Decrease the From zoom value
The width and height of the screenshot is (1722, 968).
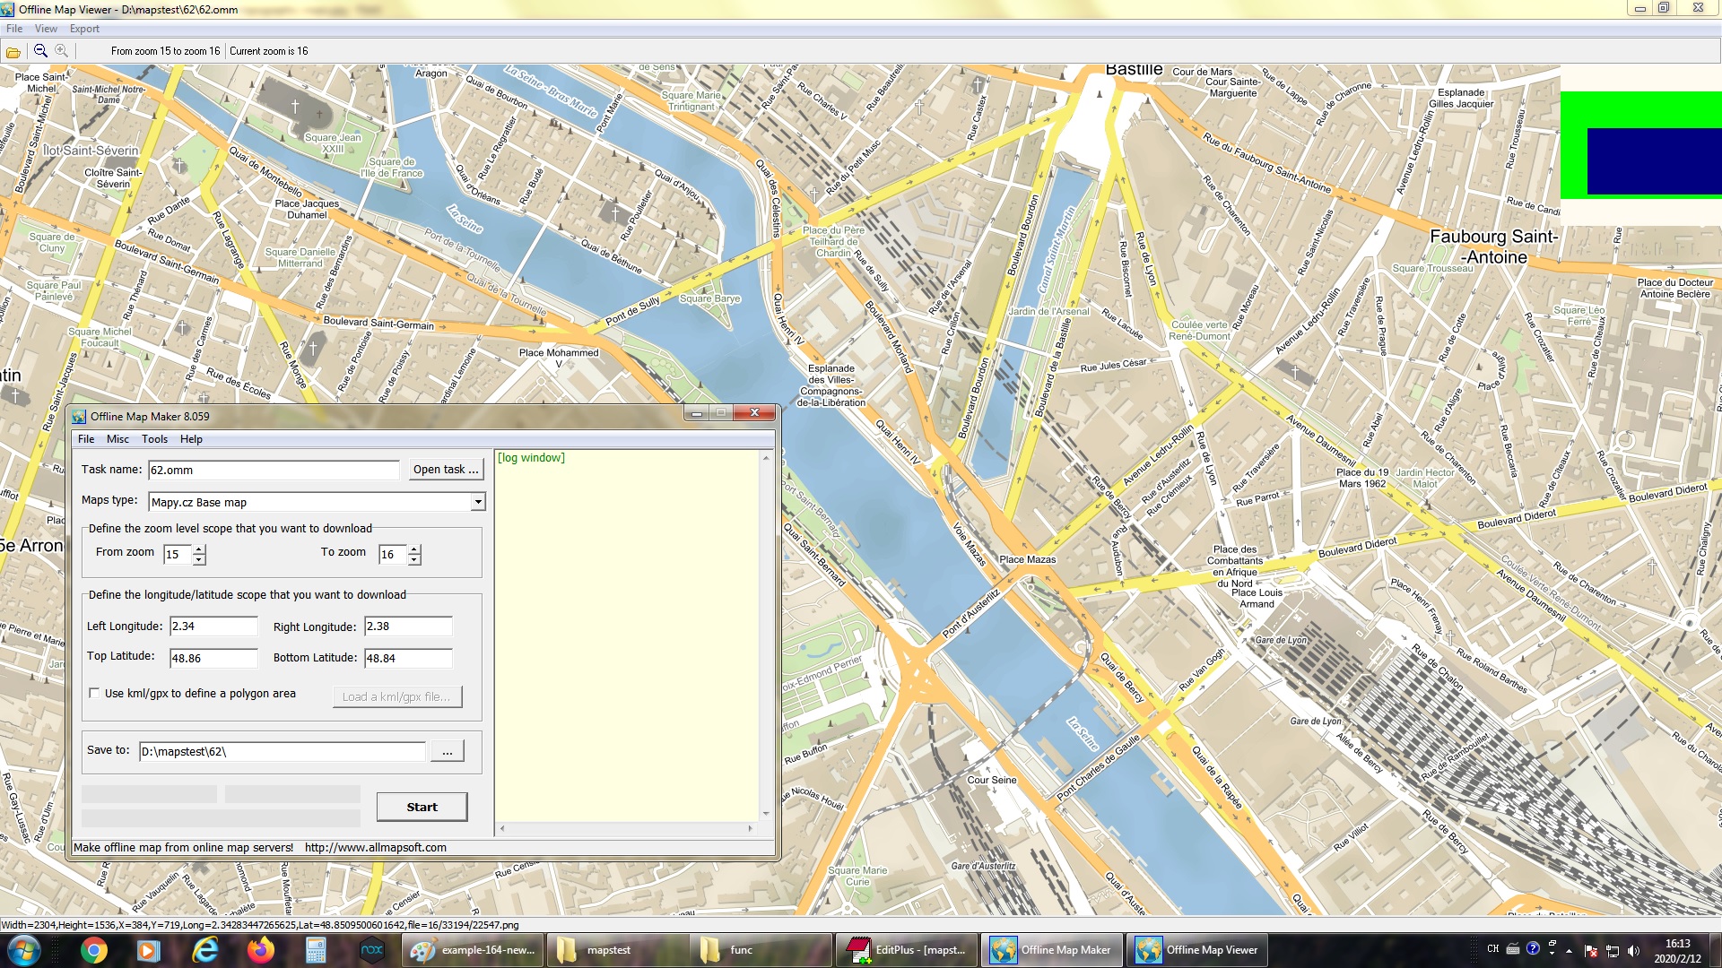[x=199, y=560]
